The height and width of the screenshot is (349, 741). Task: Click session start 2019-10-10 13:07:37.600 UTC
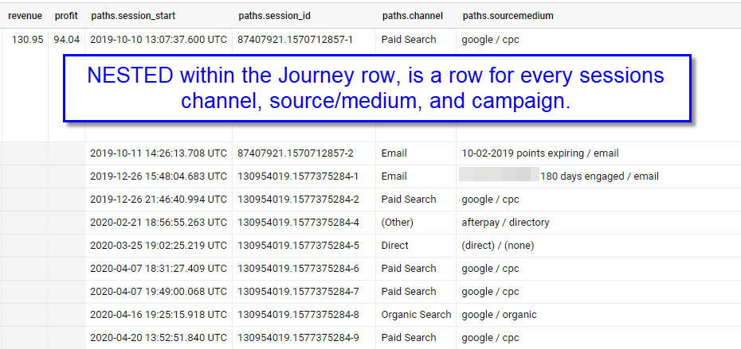[159, 40]
